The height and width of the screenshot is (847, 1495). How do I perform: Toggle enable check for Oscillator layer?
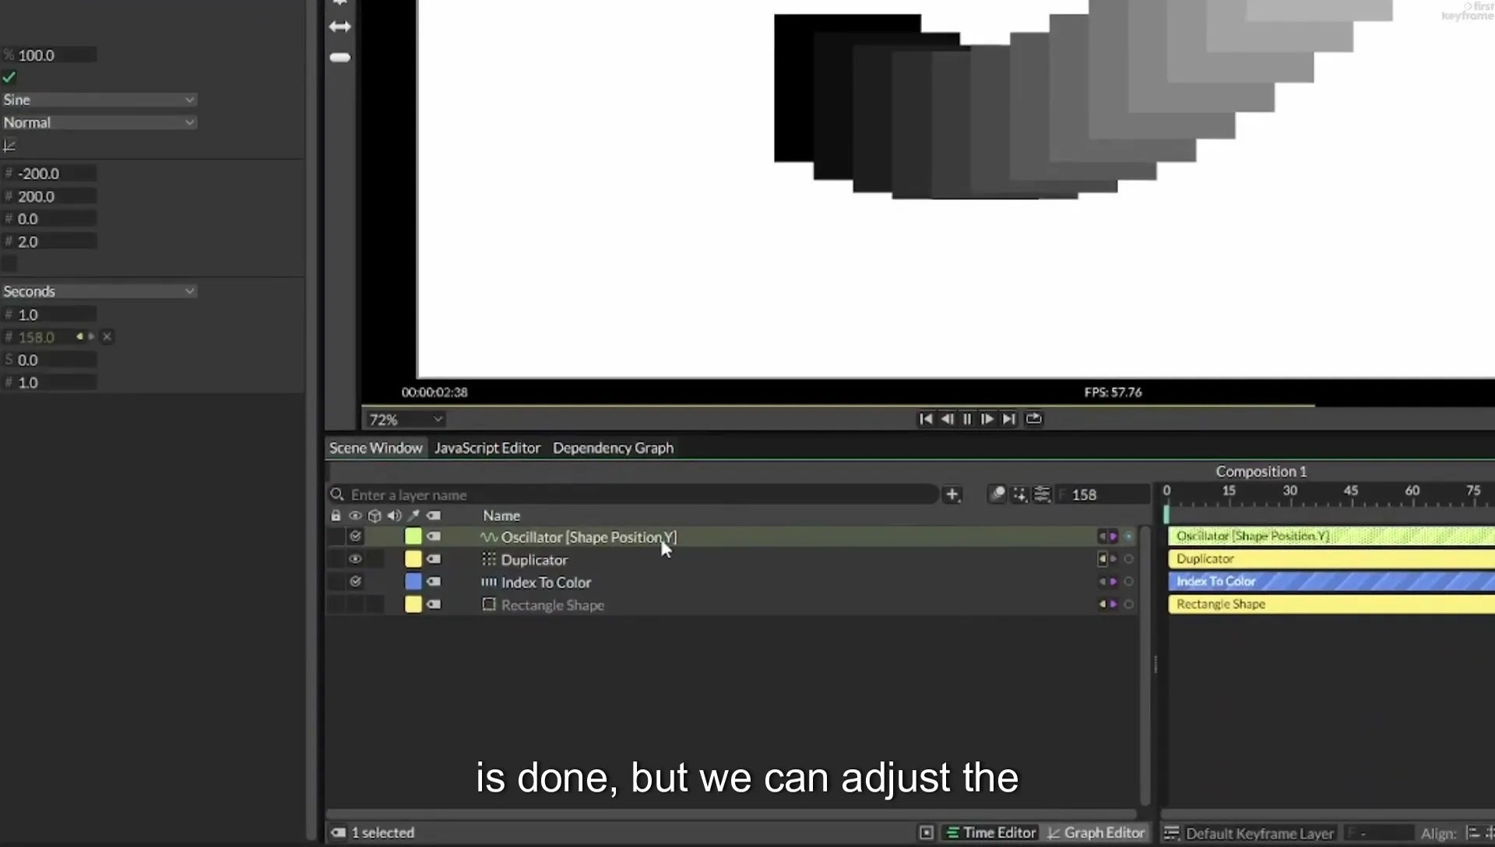coord(355,536)
